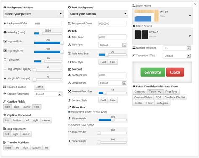Click the font icon beside Title Font

(x=69, y=45)
